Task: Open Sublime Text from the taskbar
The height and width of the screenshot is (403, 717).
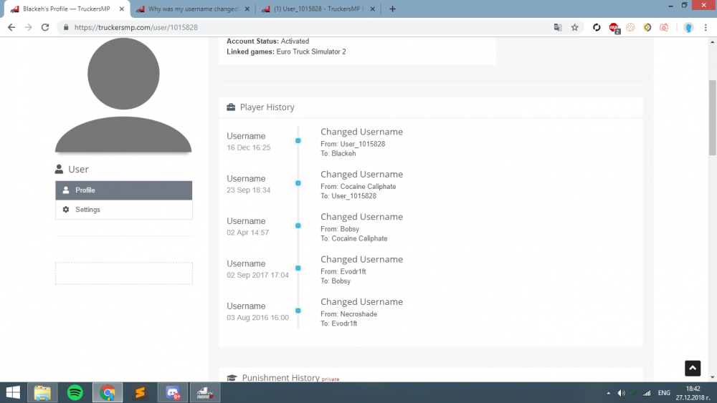Action: (140, 392)
